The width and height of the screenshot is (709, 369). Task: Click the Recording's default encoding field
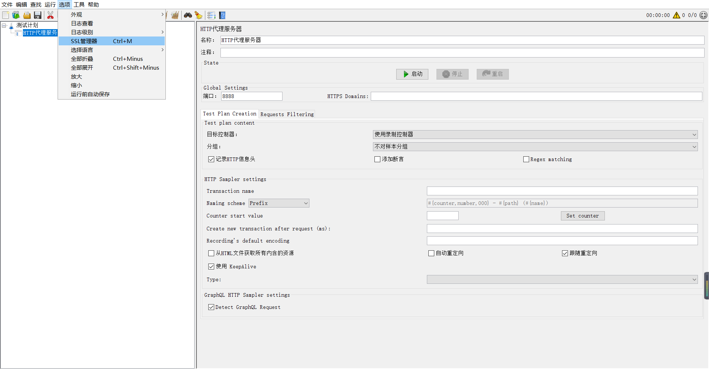pyautogui.click(x=562, y=241)
